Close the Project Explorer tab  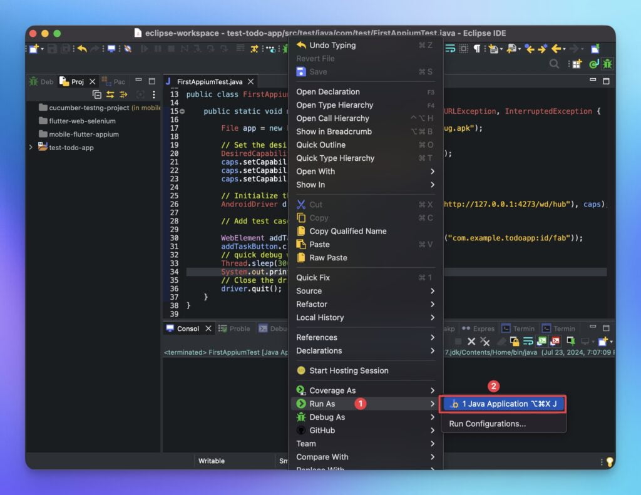pos(93,81)
